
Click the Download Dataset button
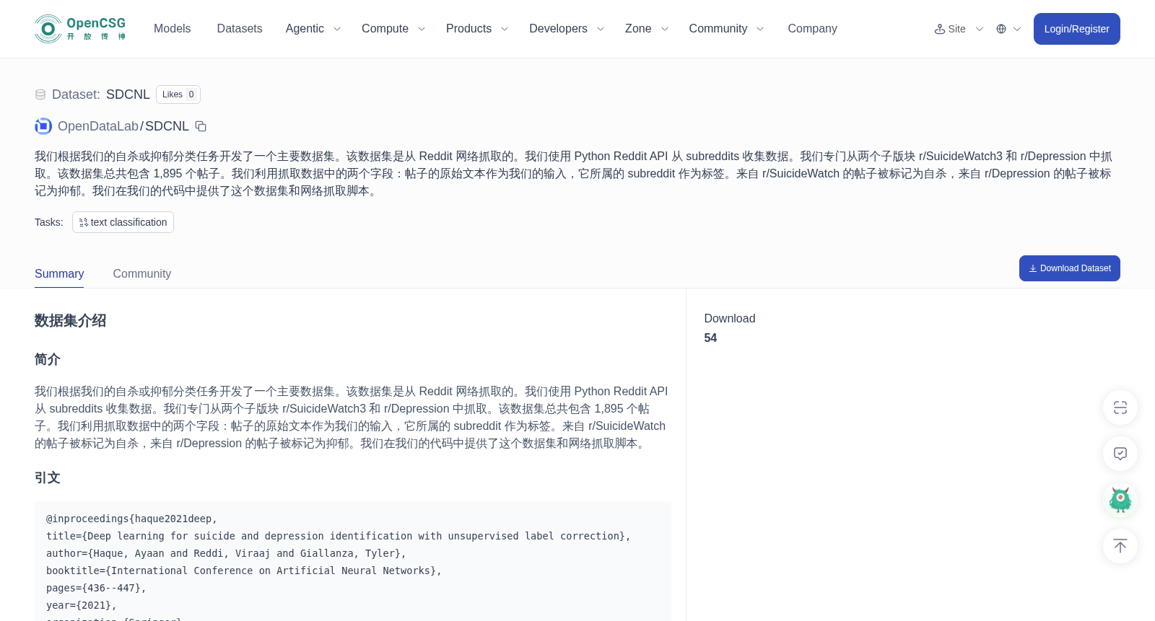tap(1069, 268)
